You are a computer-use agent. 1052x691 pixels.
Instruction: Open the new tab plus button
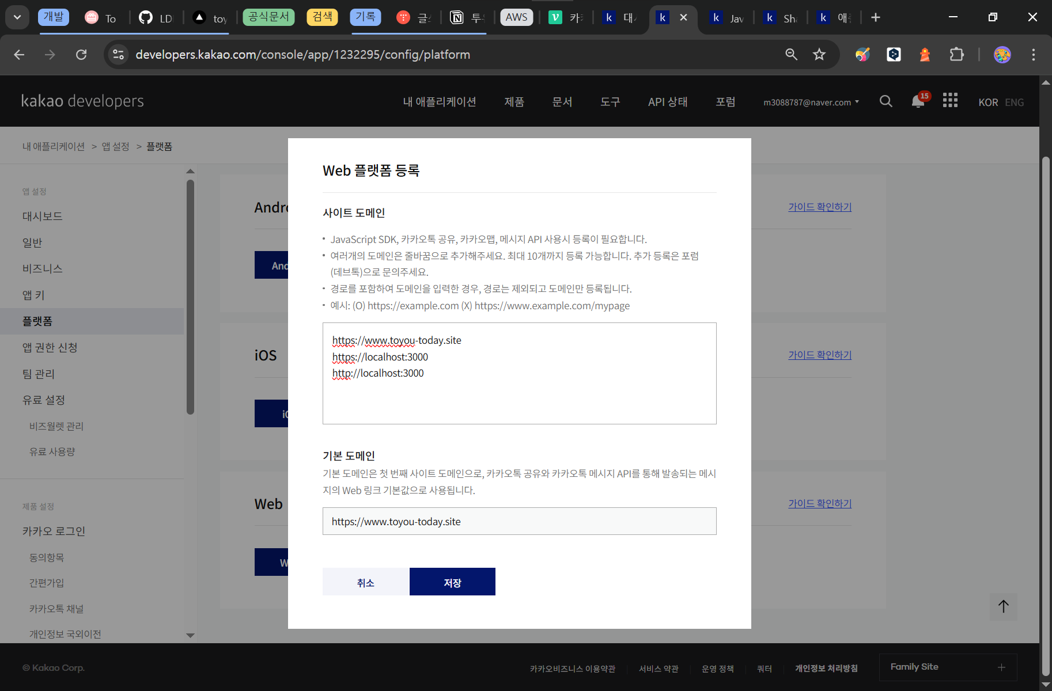tap(876, 18)
